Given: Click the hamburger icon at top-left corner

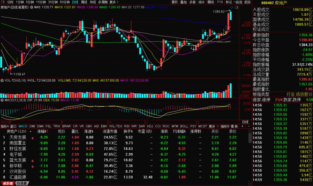Looking at the screenshot, I should (x=3, y=2).
